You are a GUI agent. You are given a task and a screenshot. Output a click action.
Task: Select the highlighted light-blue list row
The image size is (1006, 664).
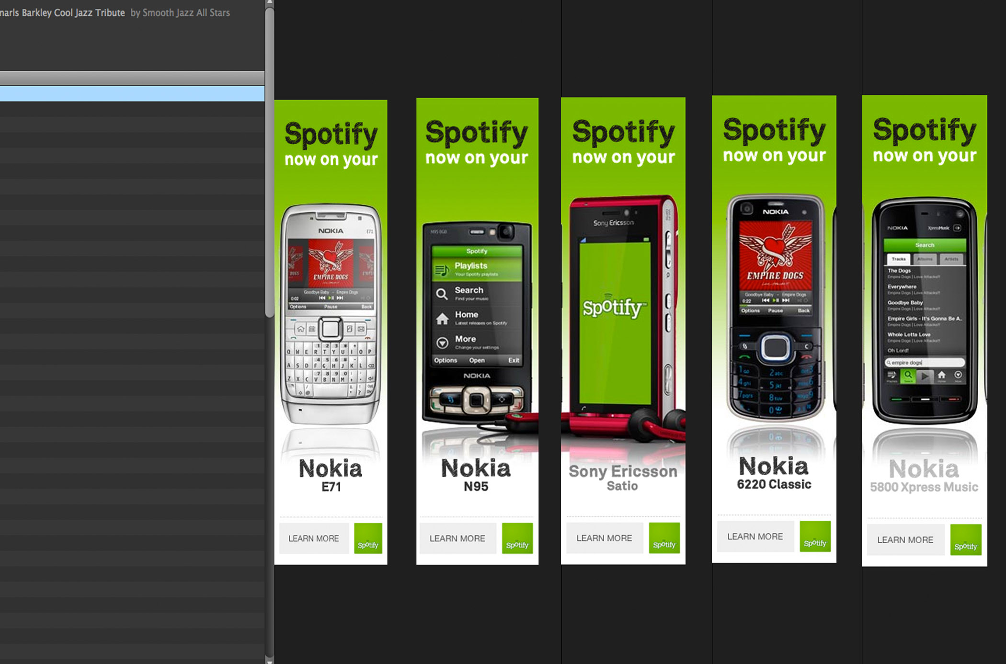(132, 93)
